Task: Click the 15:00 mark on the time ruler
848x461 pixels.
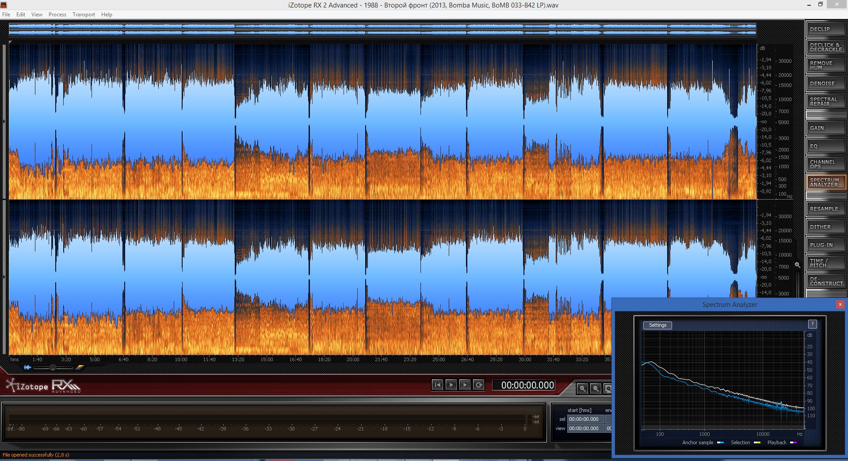Action: (x=267, y=359)
